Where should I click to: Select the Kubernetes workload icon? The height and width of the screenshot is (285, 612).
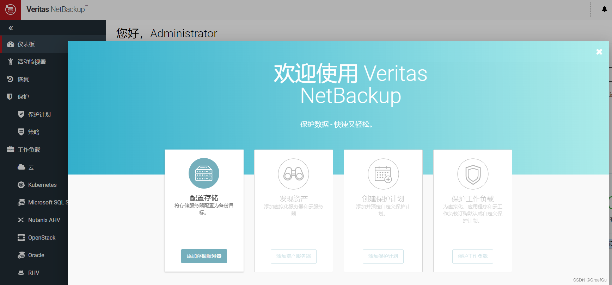(x=21, y=185)
